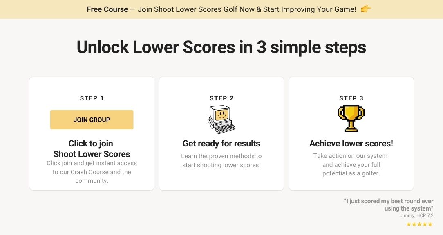
Task: Click the "Jimmy, HCP 7,2" attribution
Action: coord(416,215)
